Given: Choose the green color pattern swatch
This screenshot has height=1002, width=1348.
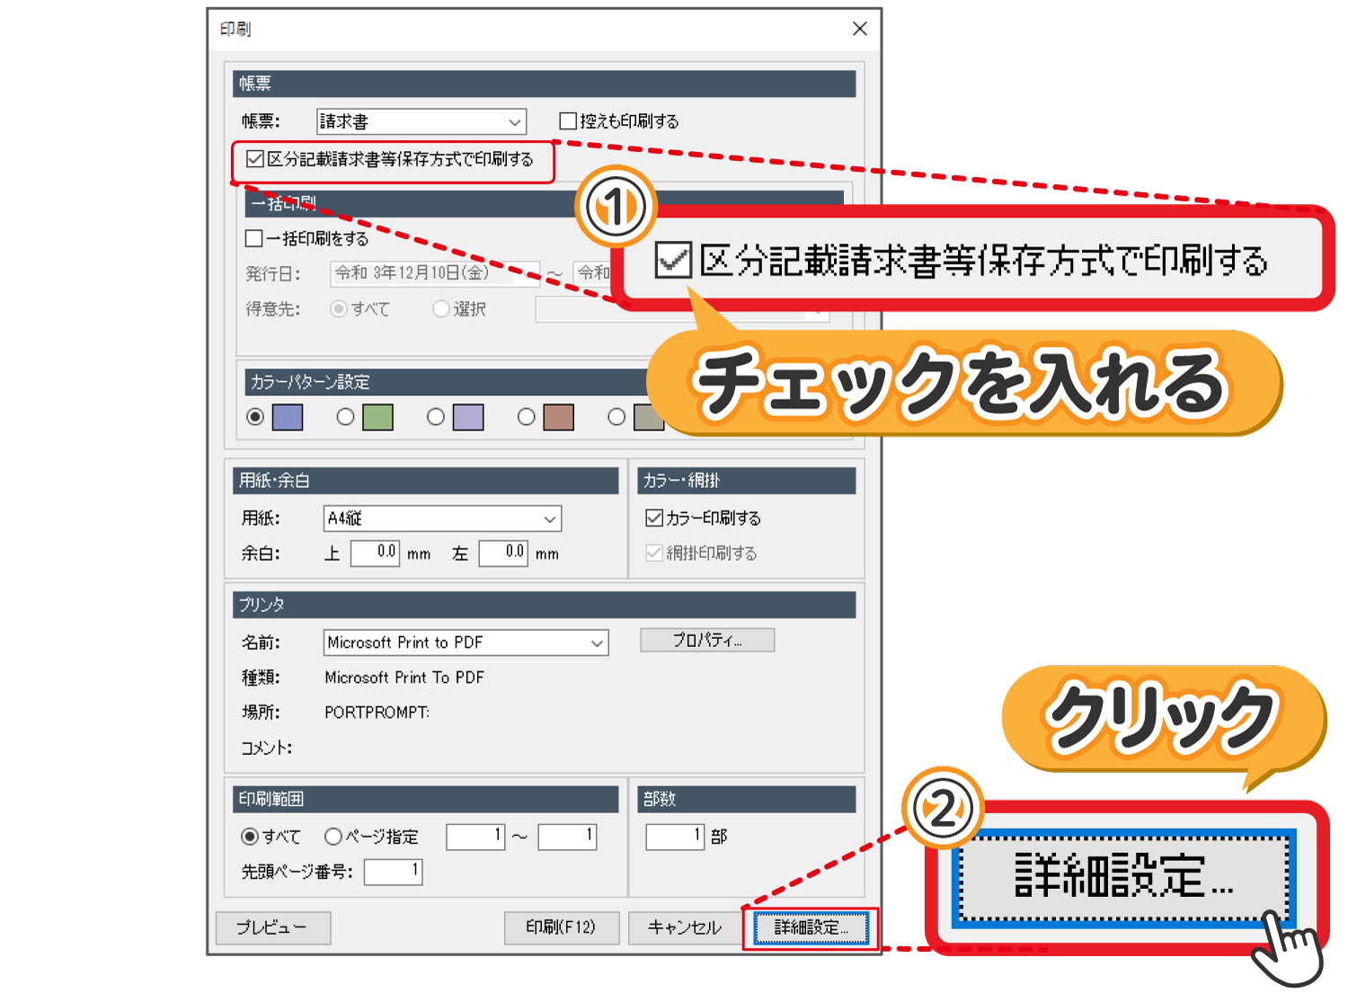Looking at the screenshot, I should click(x=377, y=417).
